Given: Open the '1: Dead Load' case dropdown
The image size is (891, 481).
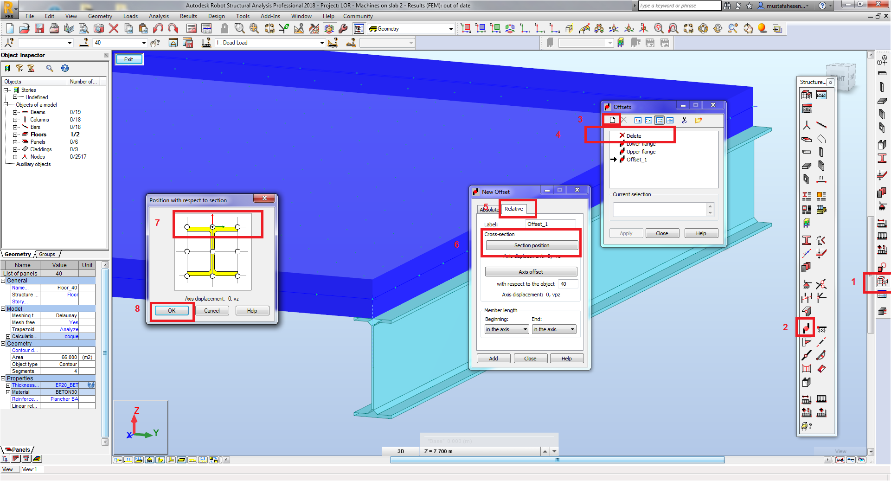Looking at the screenshot, I should 321,43.
